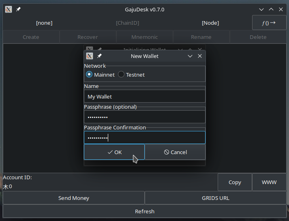Click the [none] wallet selector
Viewport: 289px width, 221px height.
(44, 23)
